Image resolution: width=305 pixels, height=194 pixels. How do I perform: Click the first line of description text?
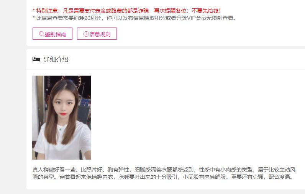(164, 170)
